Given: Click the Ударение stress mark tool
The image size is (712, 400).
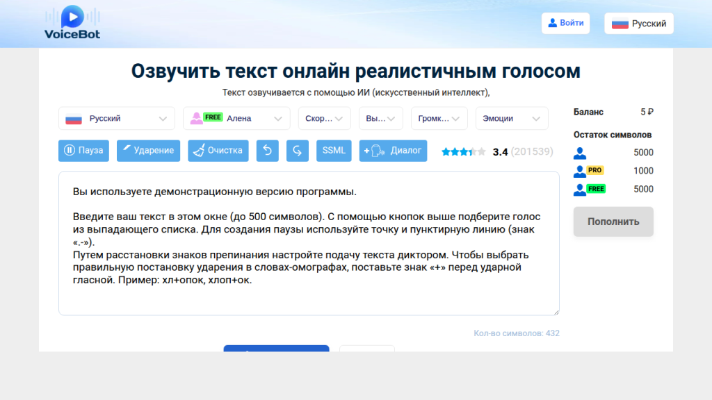Looking at the screenshot, I should pyautogui.click(x=149, y=151).
